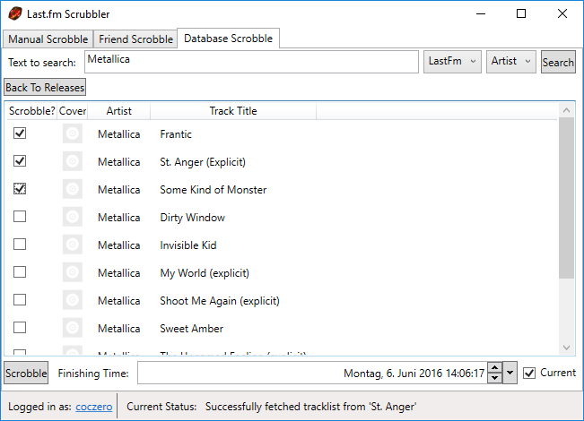
Task: Click the cover art icon for Frantic
Action: tap(73, 133)
